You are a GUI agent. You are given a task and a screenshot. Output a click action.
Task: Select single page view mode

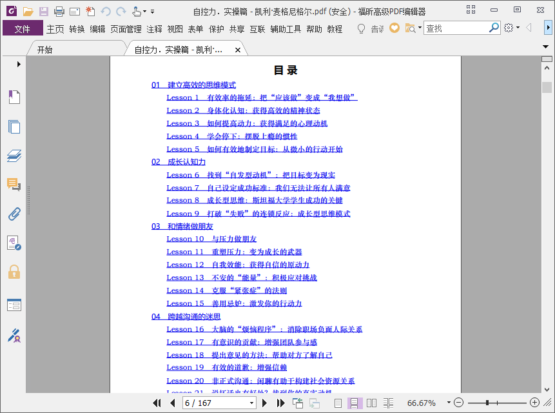tap(338, 403)
